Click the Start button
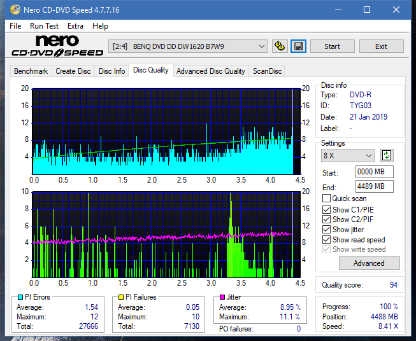The image size is (416, 341). click(x=332, y=46)
